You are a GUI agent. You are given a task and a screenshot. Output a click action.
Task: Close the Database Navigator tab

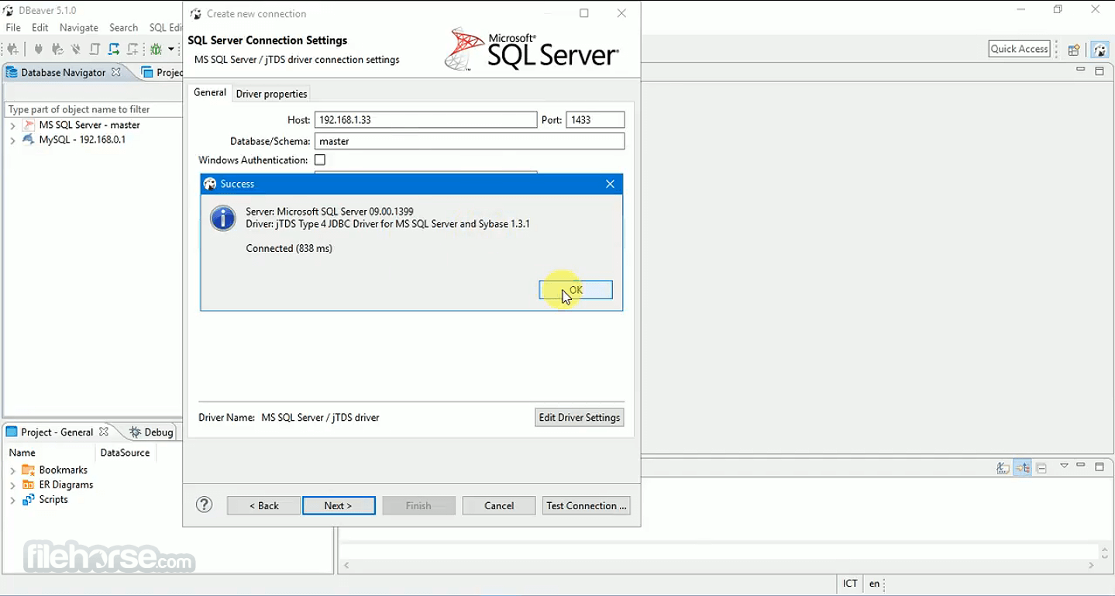[116, 72]
